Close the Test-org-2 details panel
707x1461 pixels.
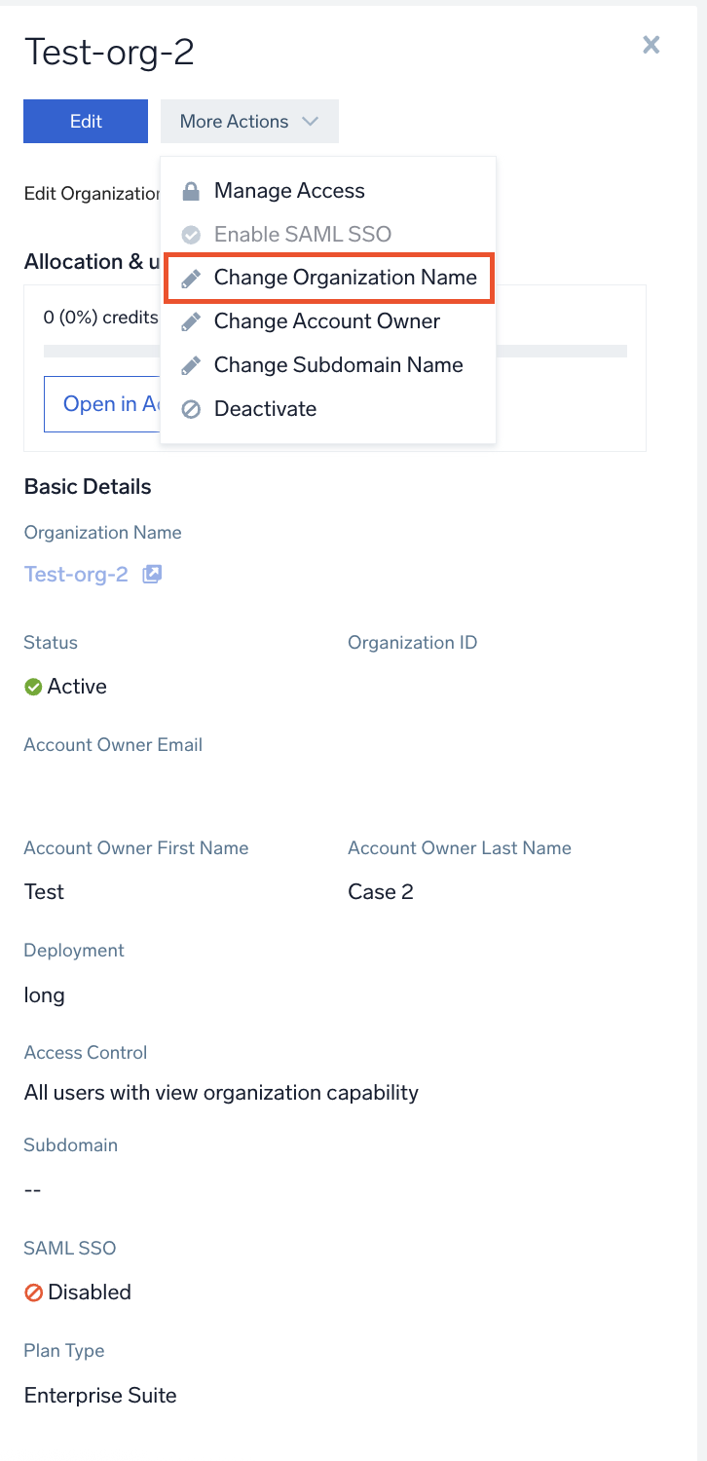pos(651,45)
